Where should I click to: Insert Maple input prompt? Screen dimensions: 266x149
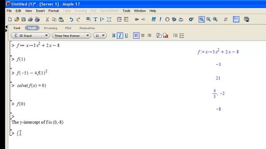(102, 19)
